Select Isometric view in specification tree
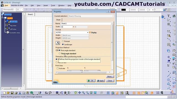177x99 pixels. tap(15, 33)
